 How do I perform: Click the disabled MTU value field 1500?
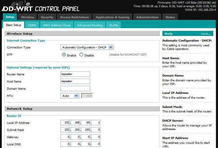coord(87,96)
